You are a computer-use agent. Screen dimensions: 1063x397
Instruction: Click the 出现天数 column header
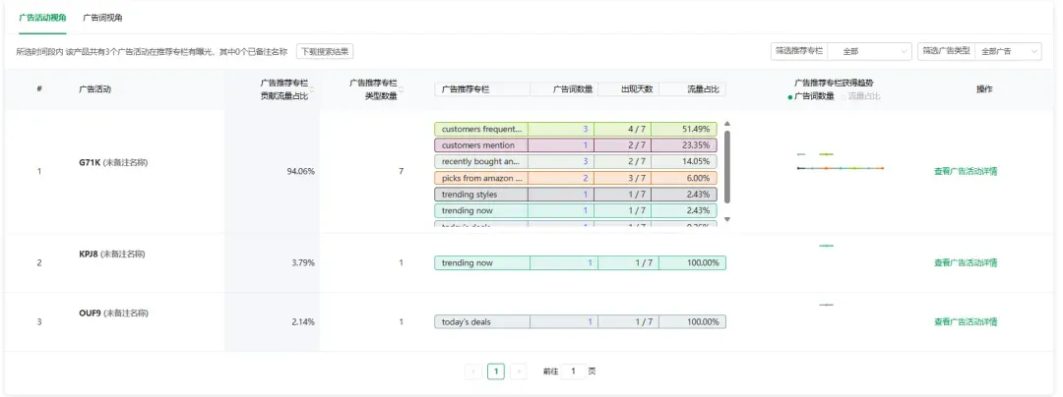(x=637, y=88)
